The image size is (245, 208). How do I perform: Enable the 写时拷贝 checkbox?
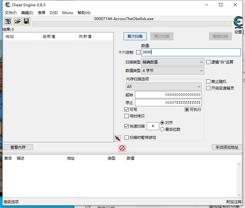pos(126,116)
